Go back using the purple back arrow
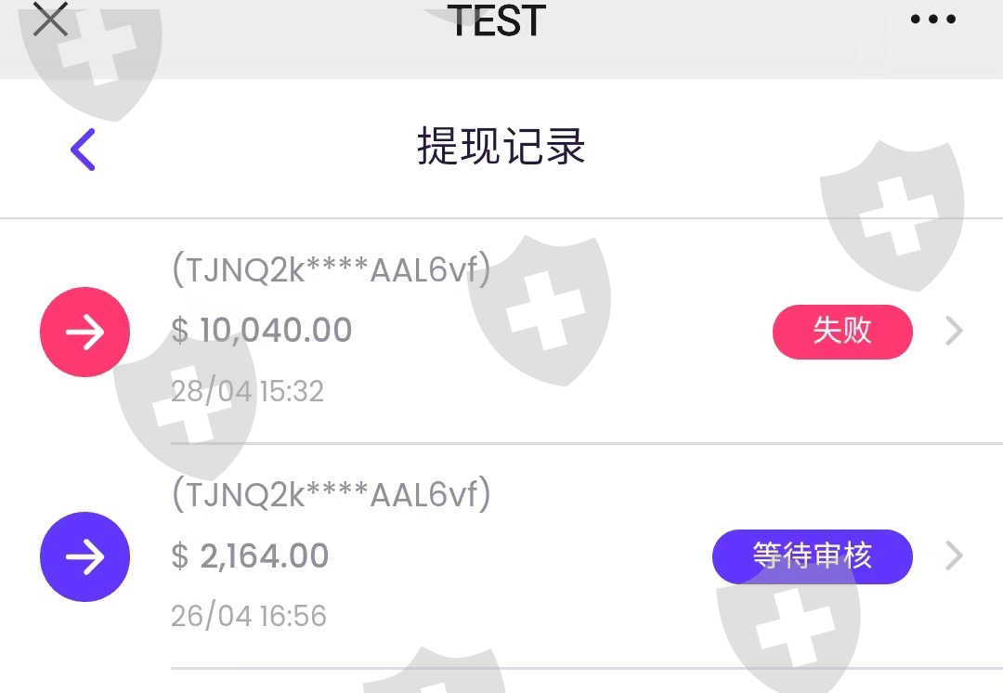Screen dimensions: 1003x693 (x=84, y=149)
